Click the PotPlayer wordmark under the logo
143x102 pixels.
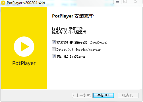click(24, 63)
